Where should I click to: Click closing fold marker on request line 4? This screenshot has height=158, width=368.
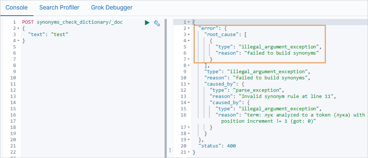pyautogui.click(x=18, y=41)
